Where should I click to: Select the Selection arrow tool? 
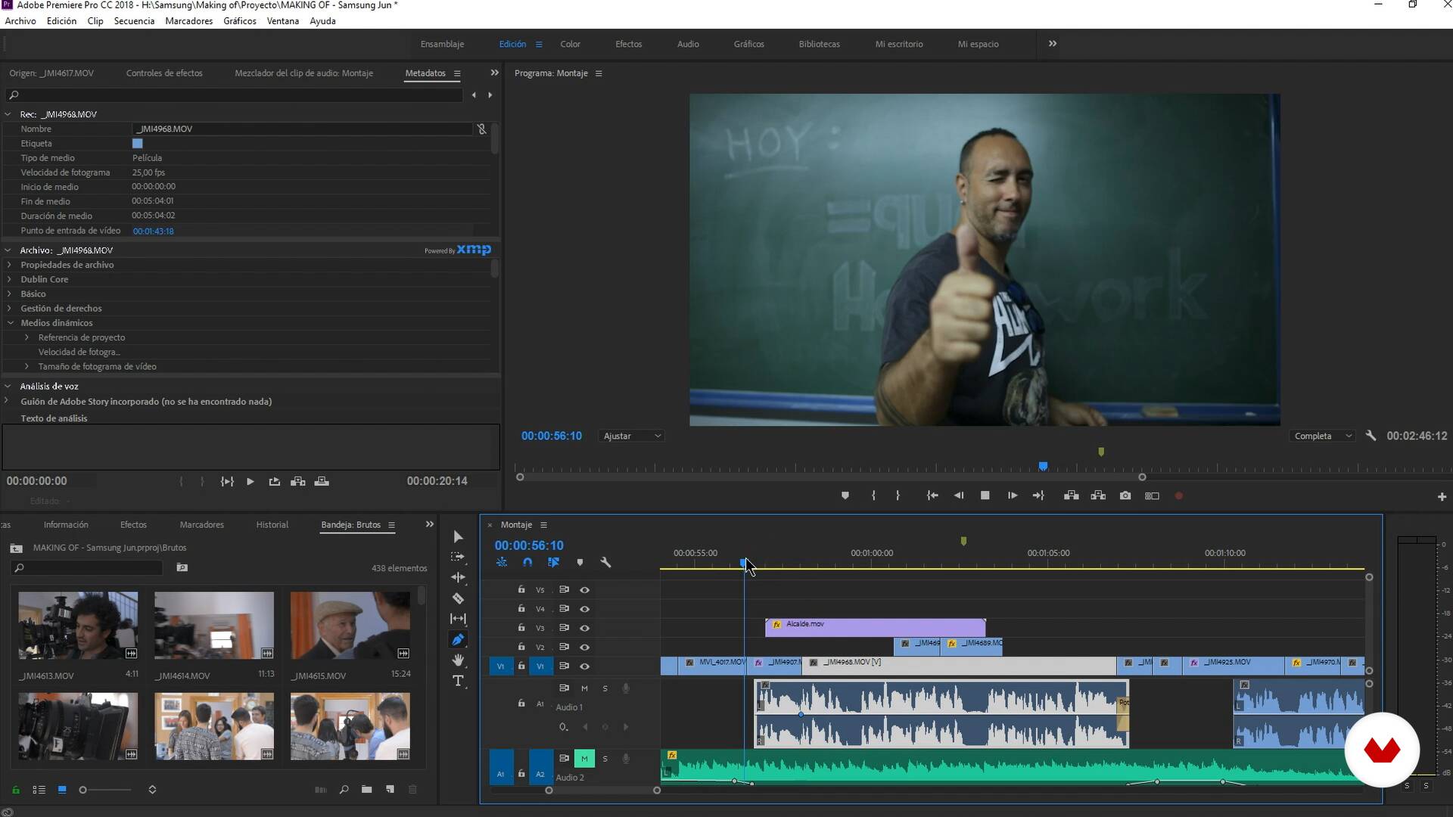click(458, 536)
